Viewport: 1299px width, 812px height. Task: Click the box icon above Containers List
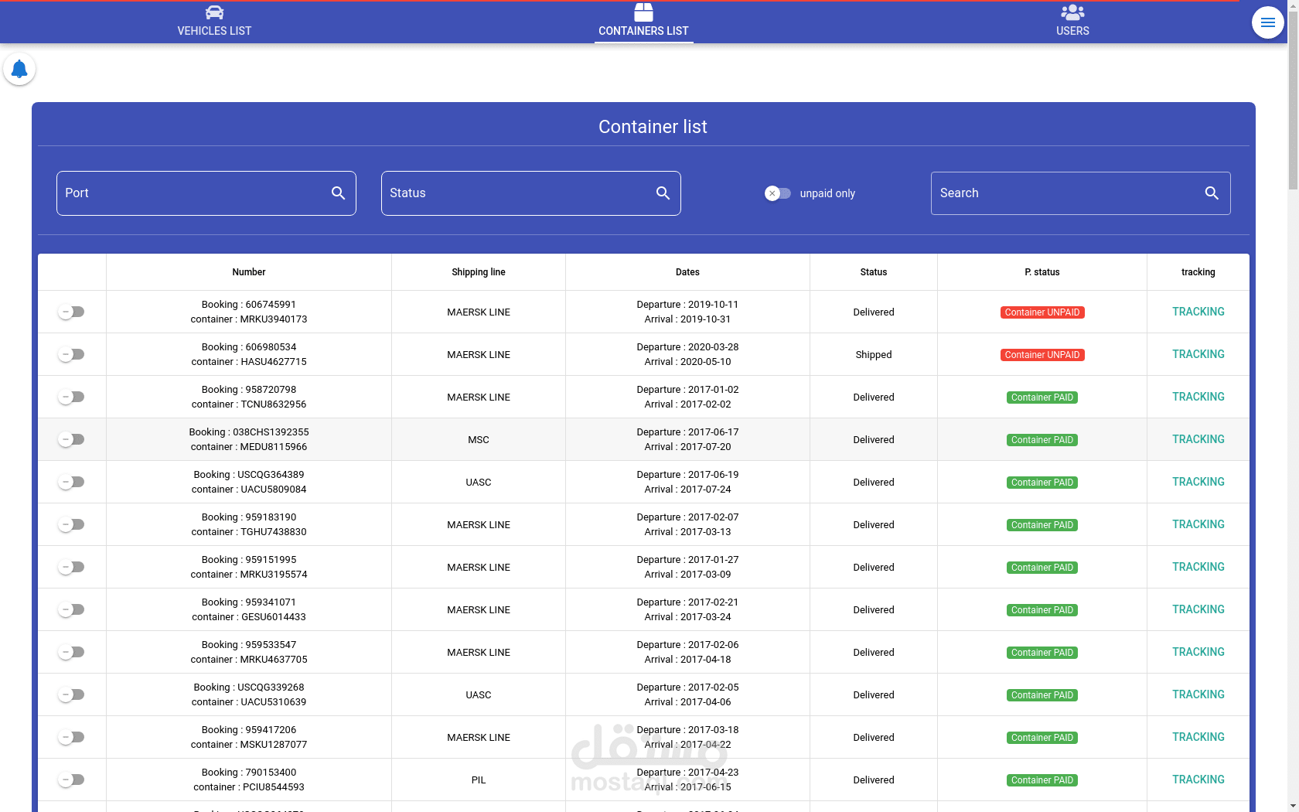tap(643, 12)
